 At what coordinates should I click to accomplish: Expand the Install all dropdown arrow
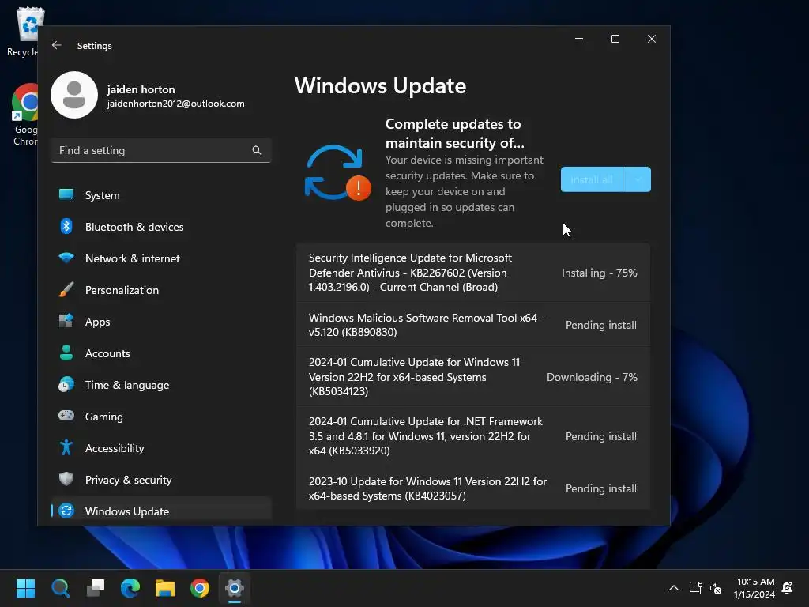[638, 179]
